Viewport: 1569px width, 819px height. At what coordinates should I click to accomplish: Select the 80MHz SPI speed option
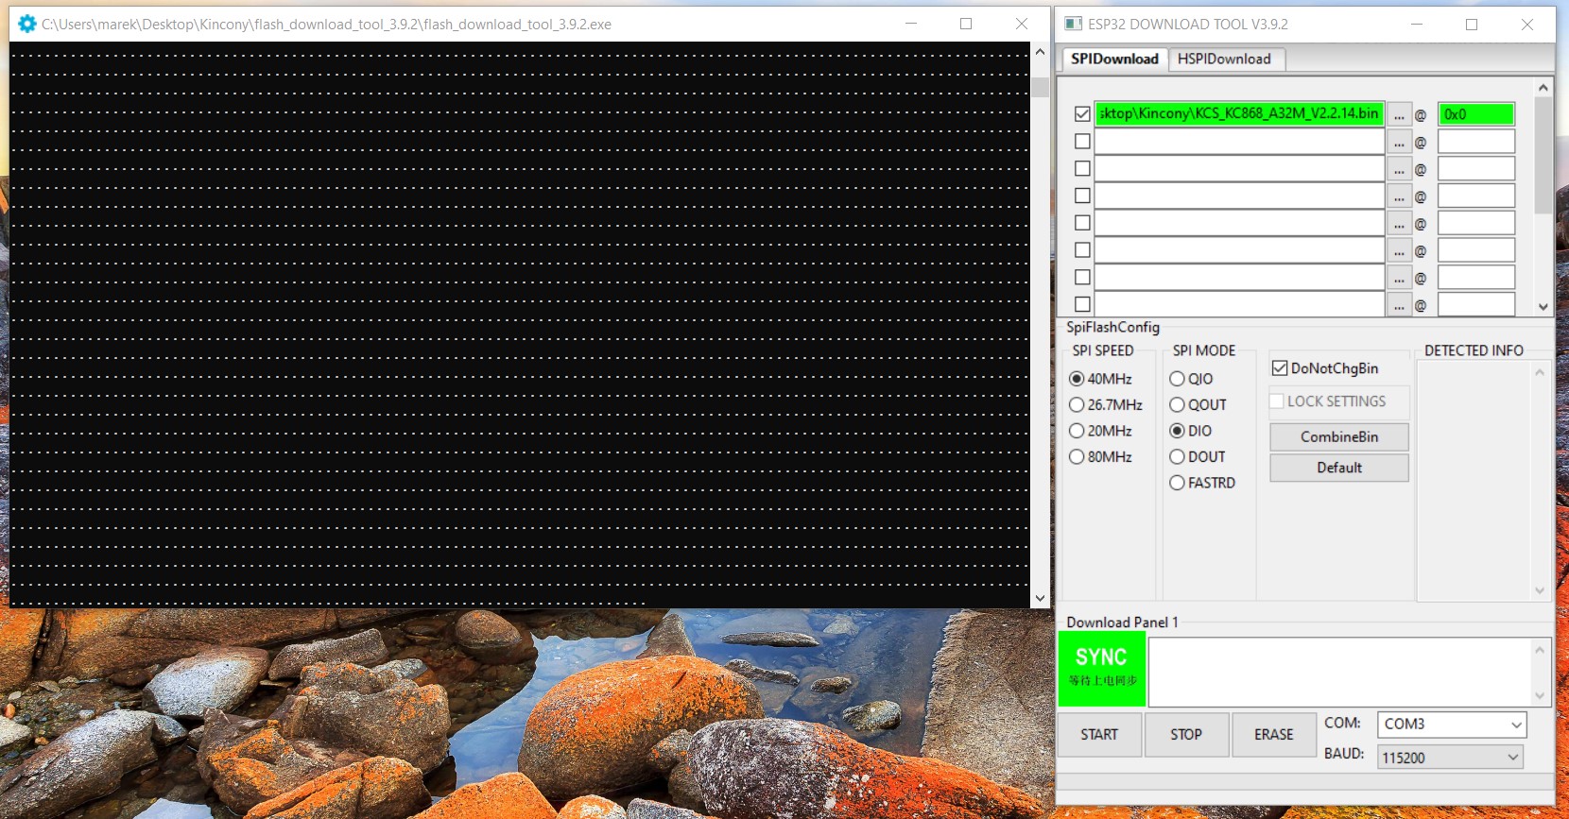point(1077,457)
